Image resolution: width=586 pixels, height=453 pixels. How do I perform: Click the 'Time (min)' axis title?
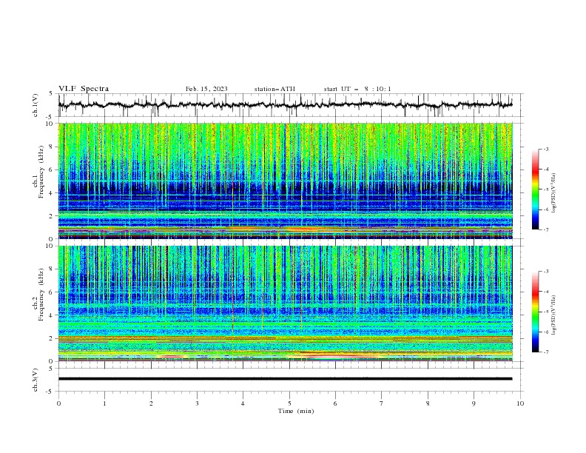(x=296, y=411)
